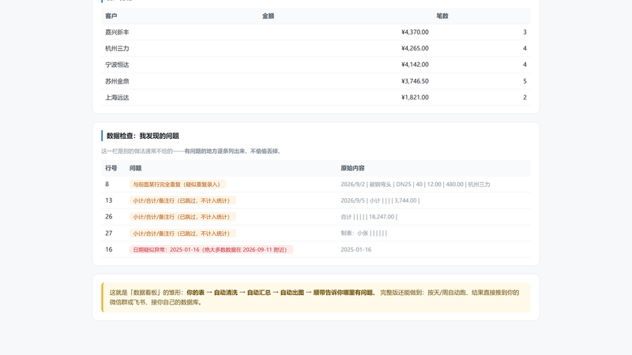Image resolution: width=632 pixels, height=355 pixels.
Task: Click the raw date value 2025-01-16
Action: [356, 249]
